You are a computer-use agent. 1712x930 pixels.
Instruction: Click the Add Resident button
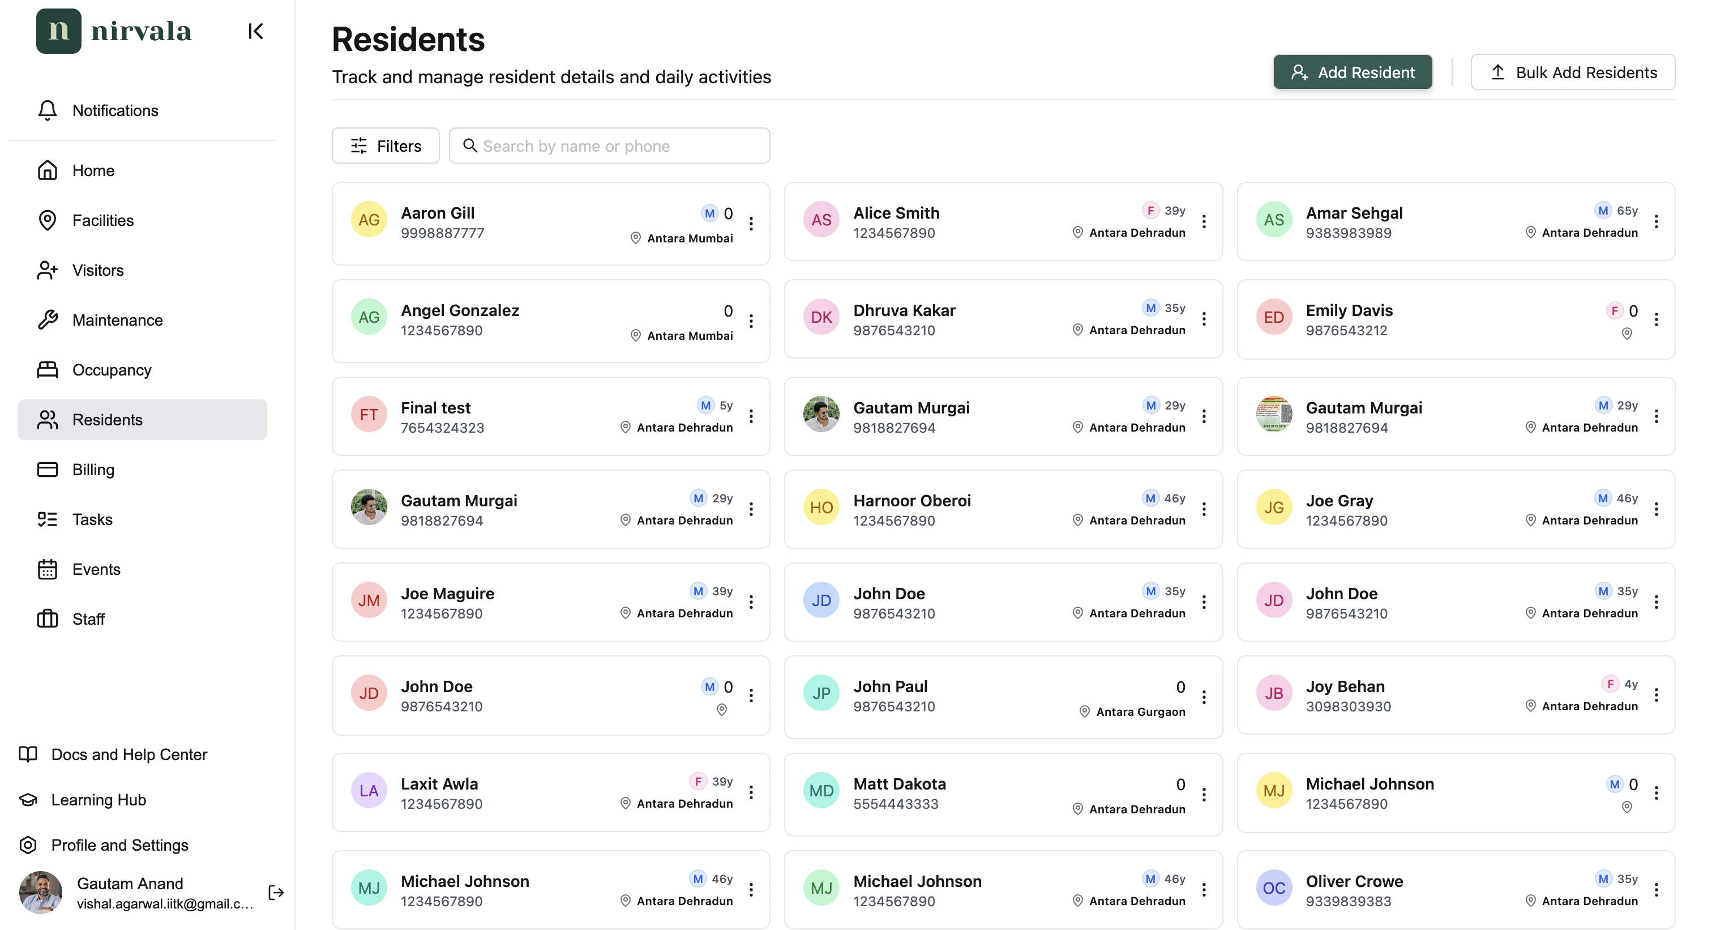click(1352, 72)
